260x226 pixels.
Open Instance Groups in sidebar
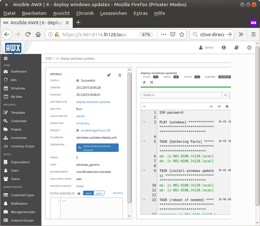(22, 220)
